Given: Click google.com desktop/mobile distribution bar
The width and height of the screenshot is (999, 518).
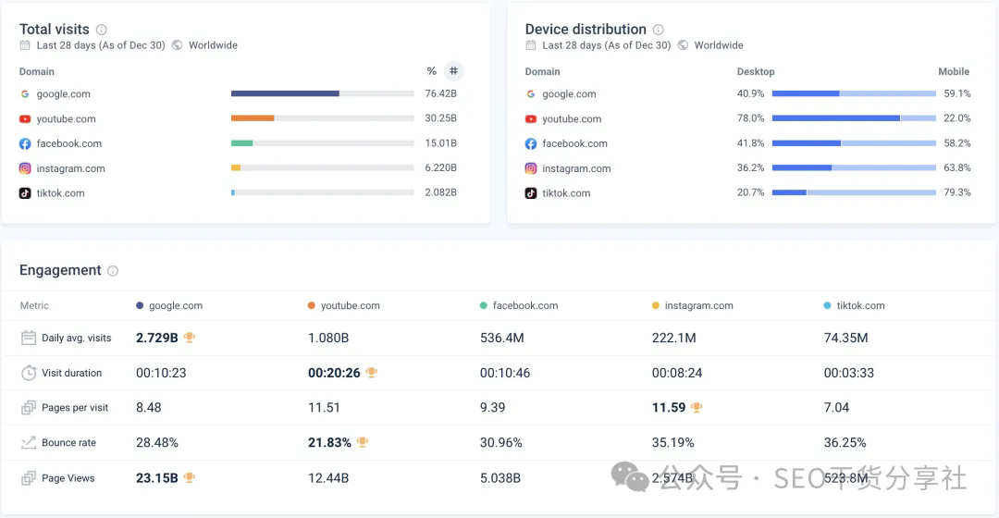Looking at the screenshot, I should (x=854, y=93).
